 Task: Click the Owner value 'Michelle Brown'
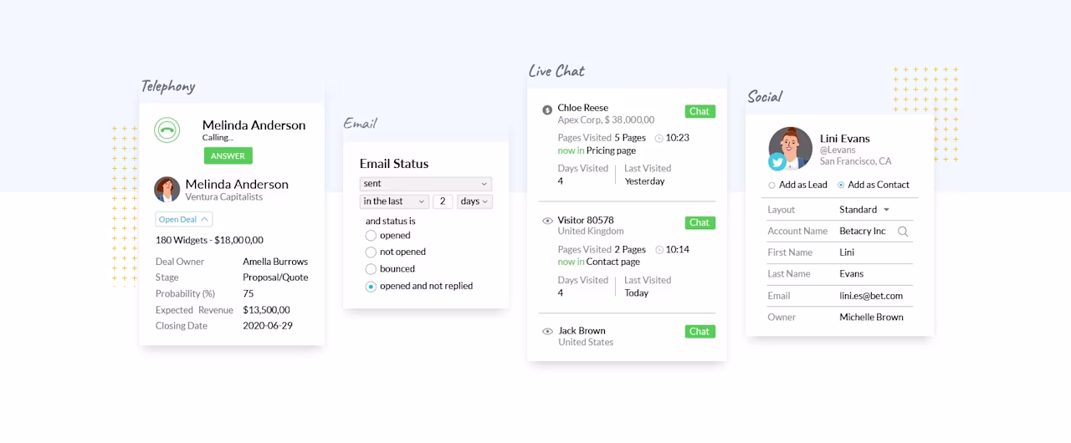(x=871, y=318)
